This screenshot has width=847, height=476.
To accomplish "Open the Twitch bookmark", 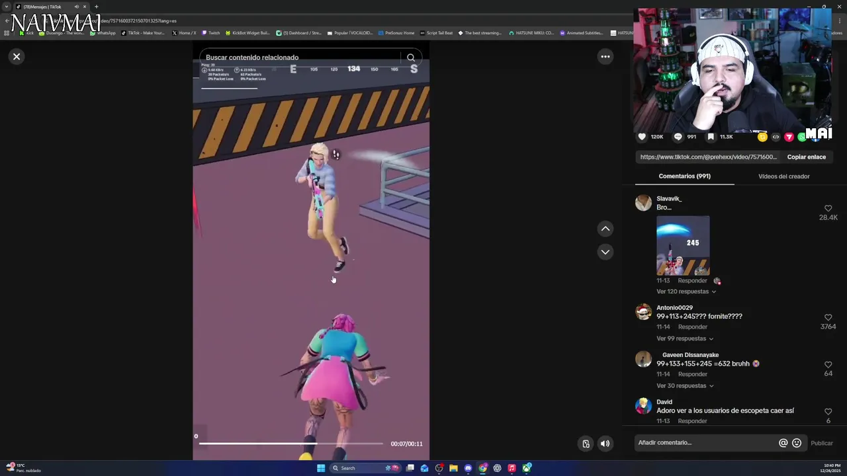I will pos(210,33).
